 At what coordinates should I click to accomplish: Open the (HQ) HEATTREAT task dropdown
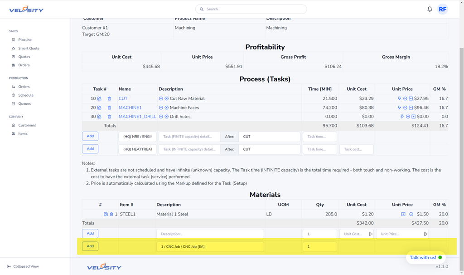point(137,149)
